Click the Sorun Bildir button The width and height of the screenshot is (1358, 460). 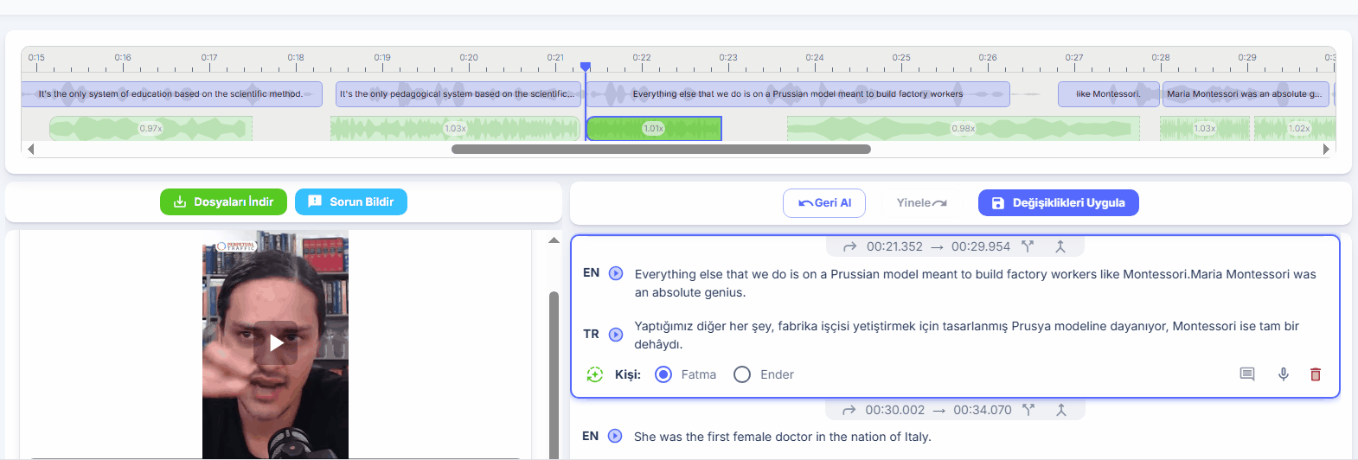[x=351, y=201]
